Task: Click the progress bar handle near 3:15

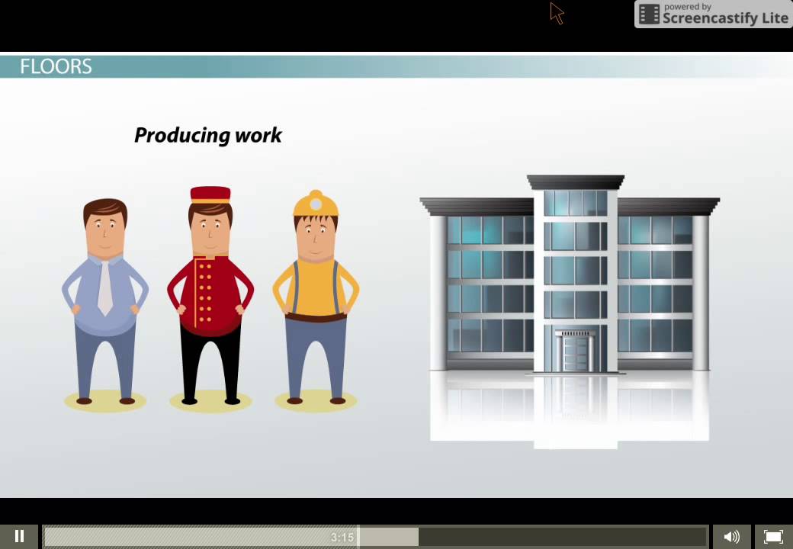Action: pyautogui.click(x=358, y=536)
